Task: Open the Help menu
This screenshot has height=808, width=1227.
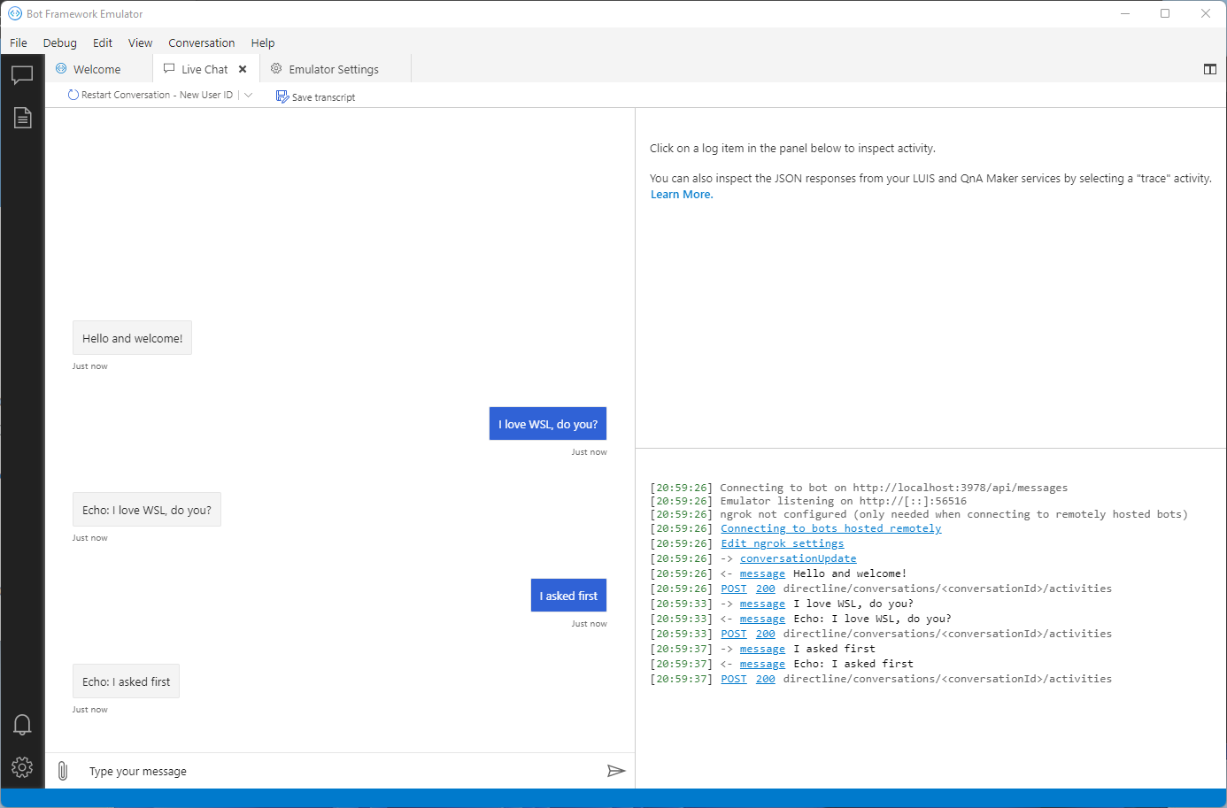Action: [x=263, y=42]
